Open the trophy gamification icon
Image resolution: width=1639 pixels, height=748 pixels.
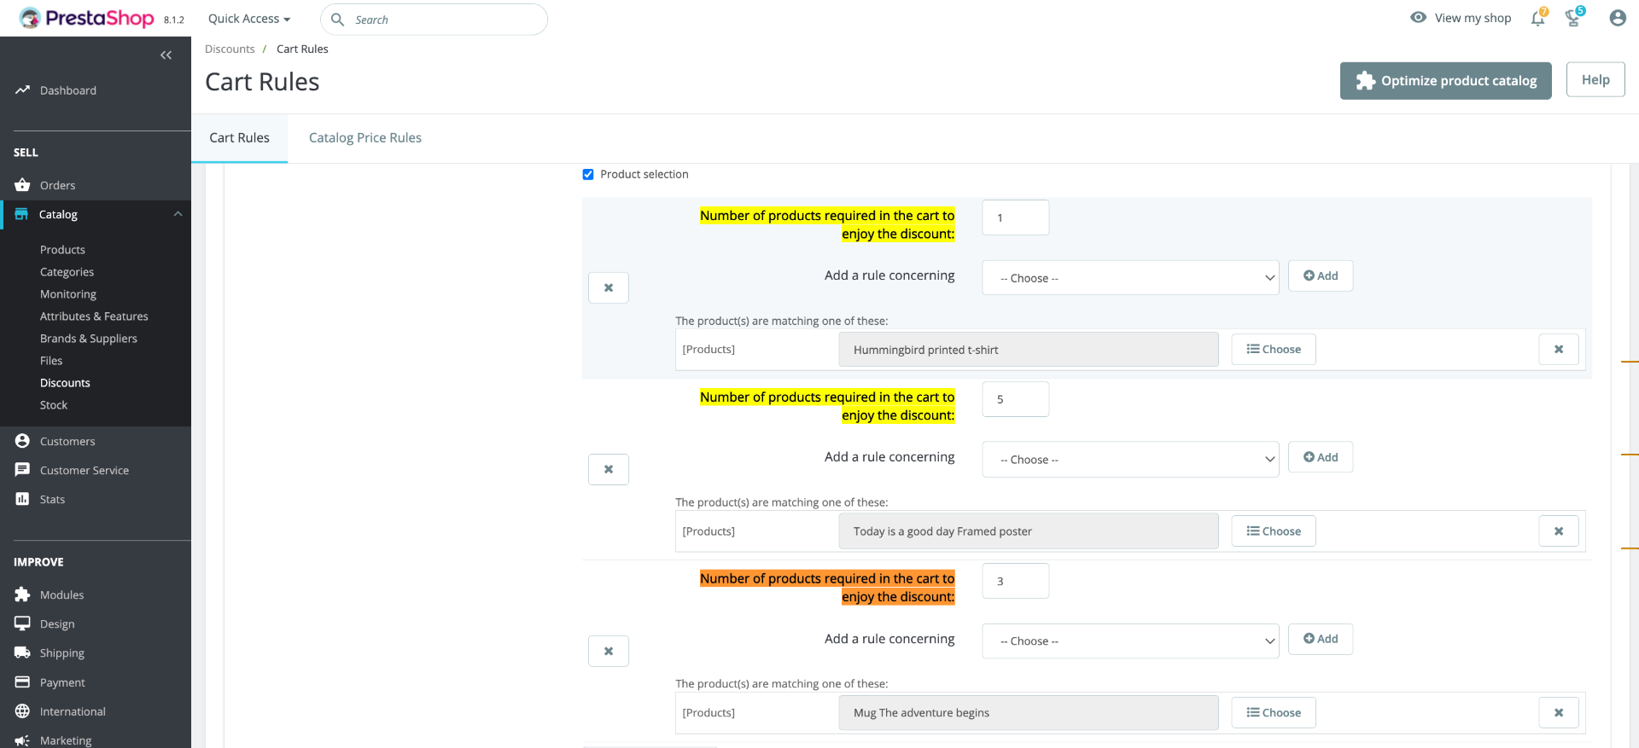1572,18
